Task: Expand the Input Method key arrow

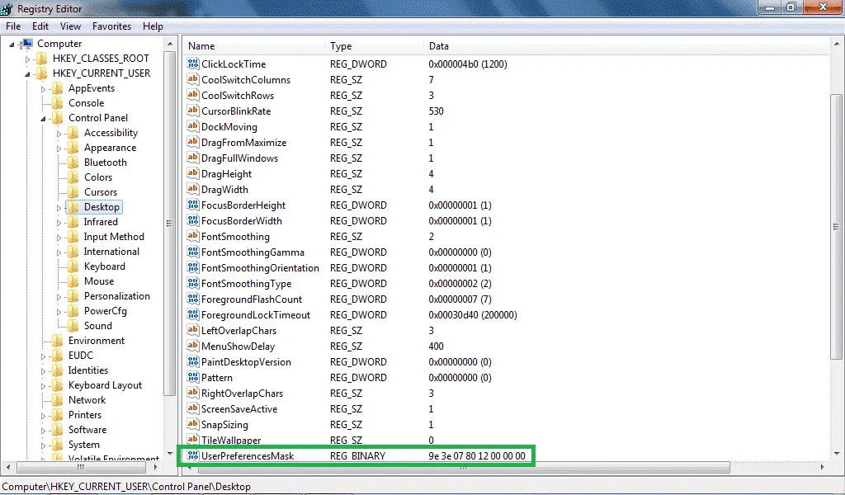Action: pyautogui.click(x=59, y=238)
